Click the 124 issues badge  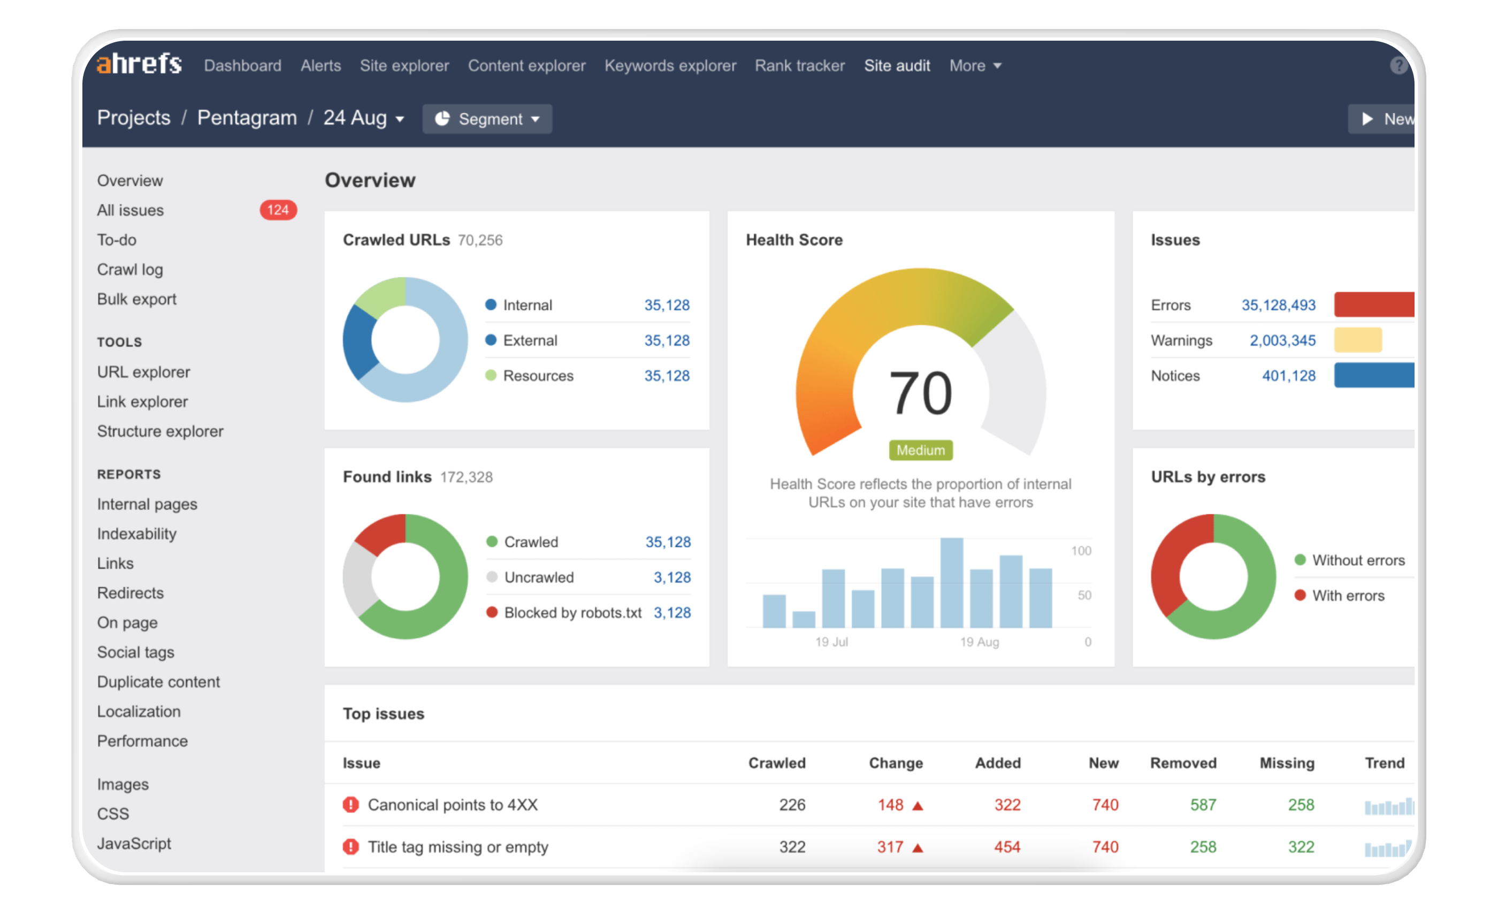pyautogui.click(x=278, y=210)
